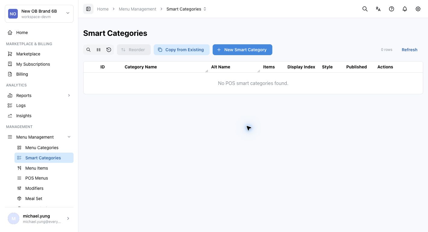Click the Actions column header

click(385, 67)
